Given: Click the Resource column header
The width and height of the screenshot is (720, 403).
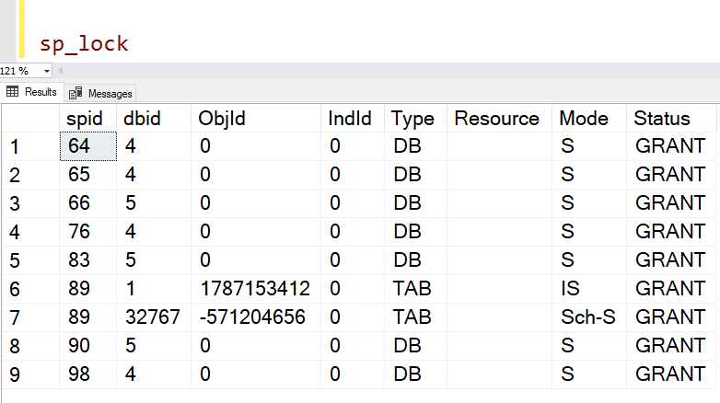Looking at the screenshot, I should (497, 118).
